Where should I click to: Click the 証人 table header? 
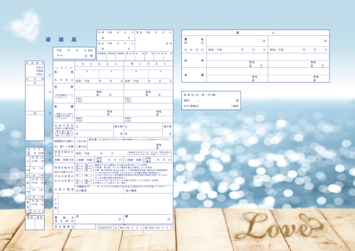click(255, 33)
